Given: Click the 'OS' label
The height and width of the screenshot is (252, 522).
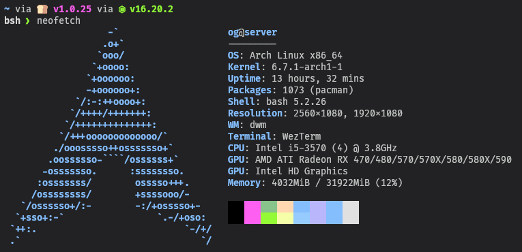Looking at the screenshot, I should click(x=233, y=55).
